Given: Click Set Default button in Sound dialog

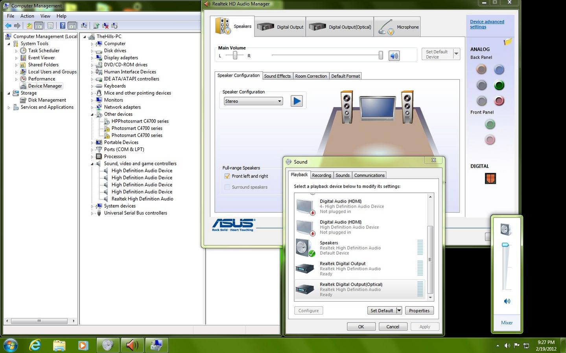Looking at the screenshot, I should point(382,310).
